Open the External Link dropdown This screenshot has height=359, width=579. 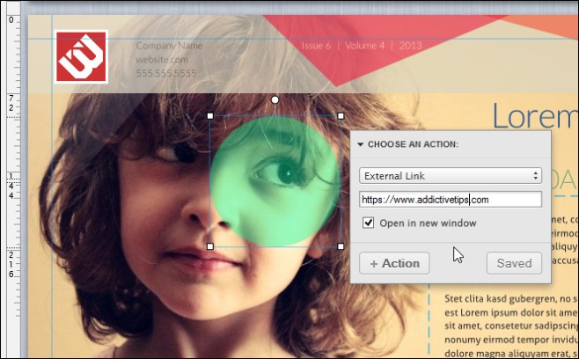pyautogui.click(x=451, y=176)
